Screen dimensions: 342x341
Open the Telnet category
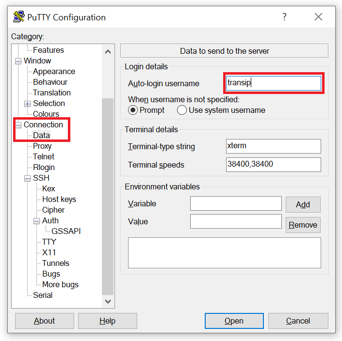[43, 157]
